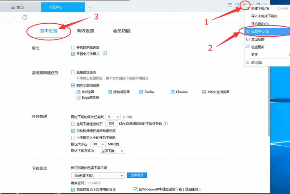Screen dimensions: 290x194
Task: Toggle 响应全部浏览器 checkbox
Action: click(x=73, y=85)
